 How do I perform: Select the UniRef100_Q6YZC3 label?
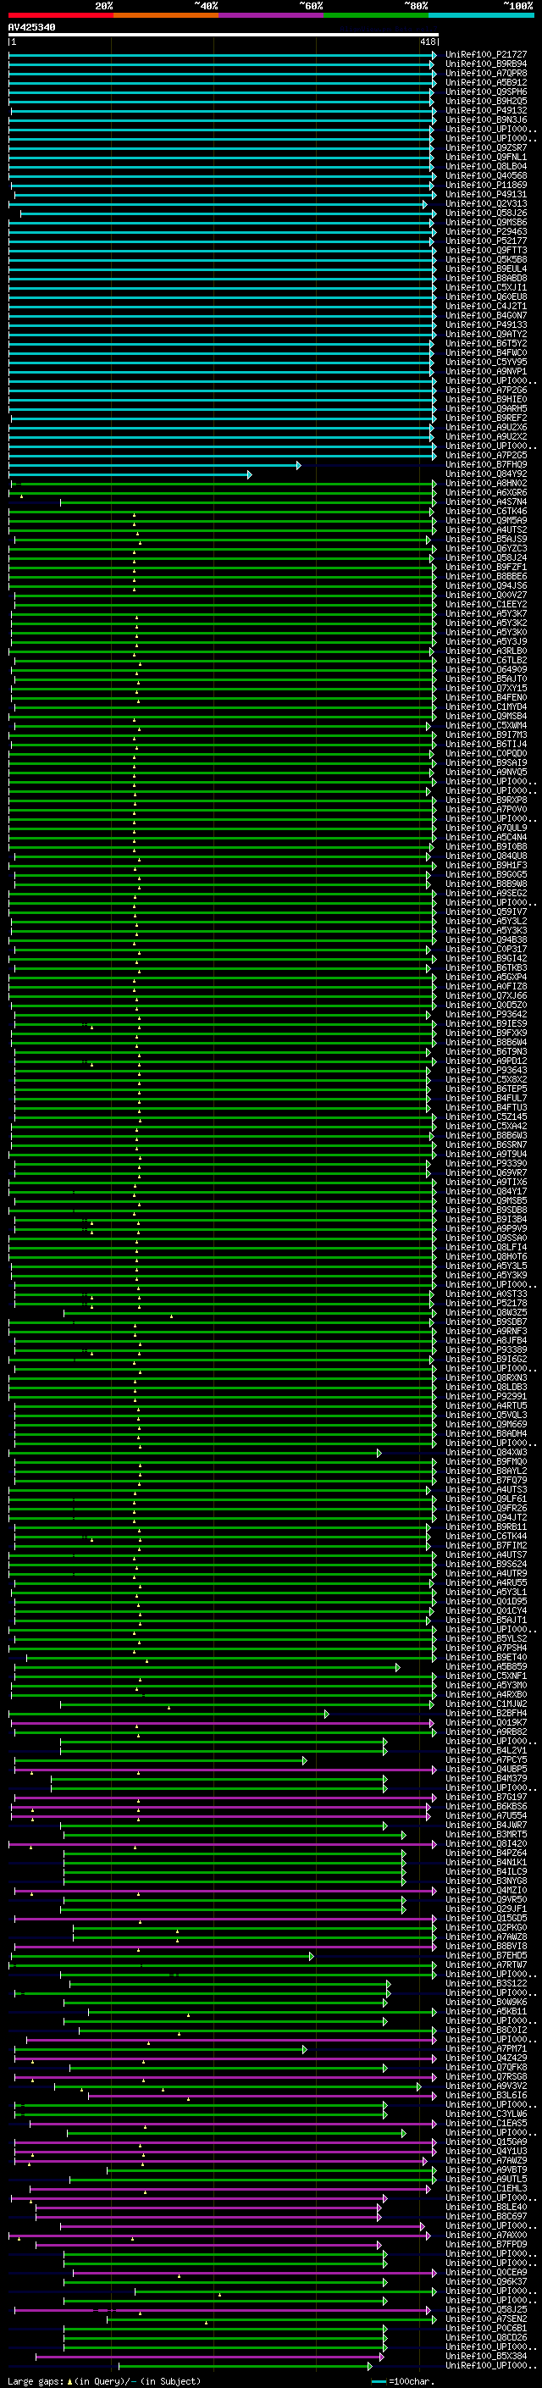pos(485,548)
